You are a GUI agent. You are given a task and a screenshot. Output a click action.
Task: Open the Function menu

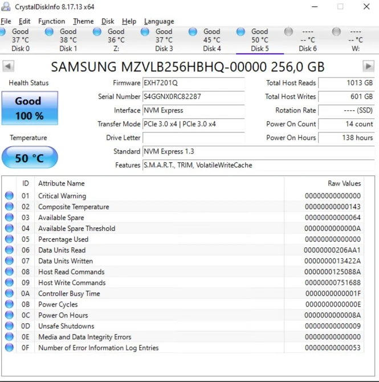pyautogui.click(x=51, y=22)
